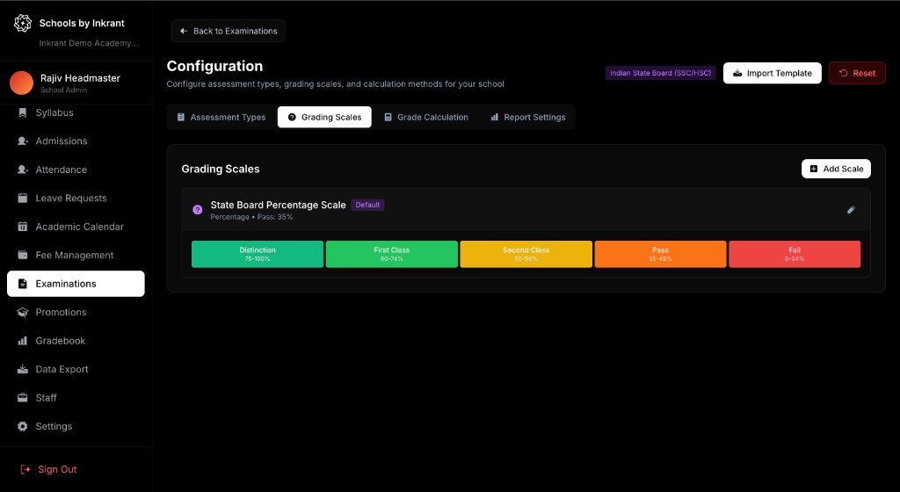This screenshot has width=900, height=492.
Task: Click the Configuration page heading
Action: click(x=214, y=66)
